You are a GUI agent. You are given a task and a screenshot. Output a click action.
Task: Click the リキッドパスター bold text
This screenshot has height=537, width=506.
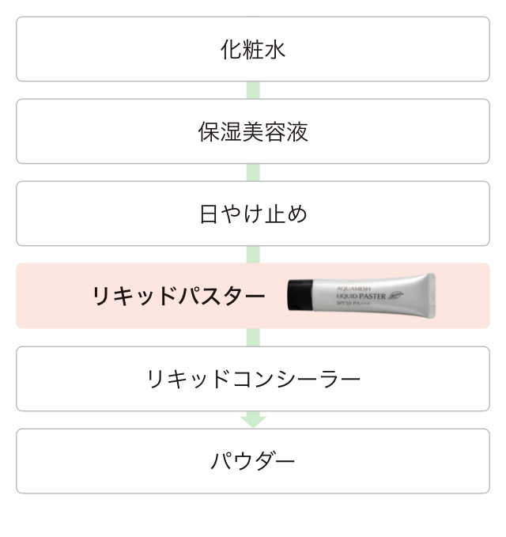pyautogui.click(x=179, y=296)
